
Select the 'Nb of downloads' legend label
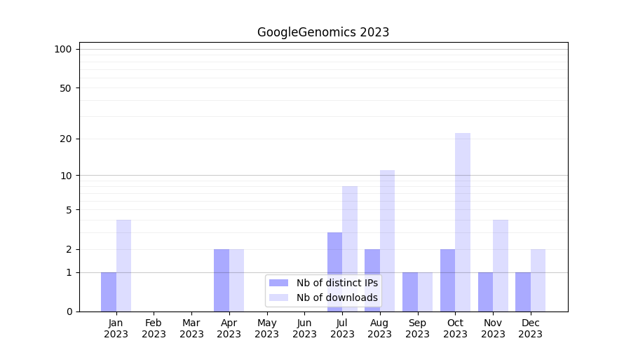coord(337,297)
